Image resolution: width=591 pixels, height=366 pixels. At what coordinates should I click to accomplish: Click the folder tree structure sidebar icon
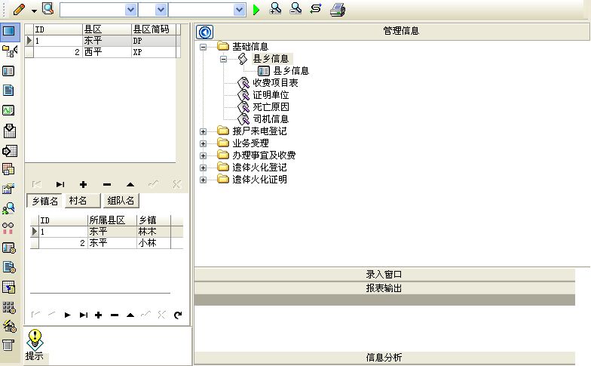pos(9,51)
